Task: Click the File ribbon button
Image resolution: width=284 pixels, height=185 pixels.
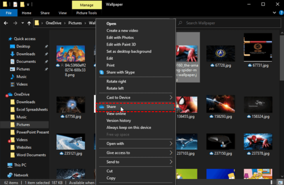Action: tap(9, 13)
